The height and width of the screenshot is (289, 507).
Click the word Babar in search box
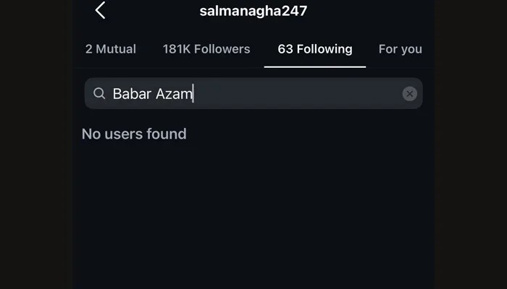coord(130,94)
